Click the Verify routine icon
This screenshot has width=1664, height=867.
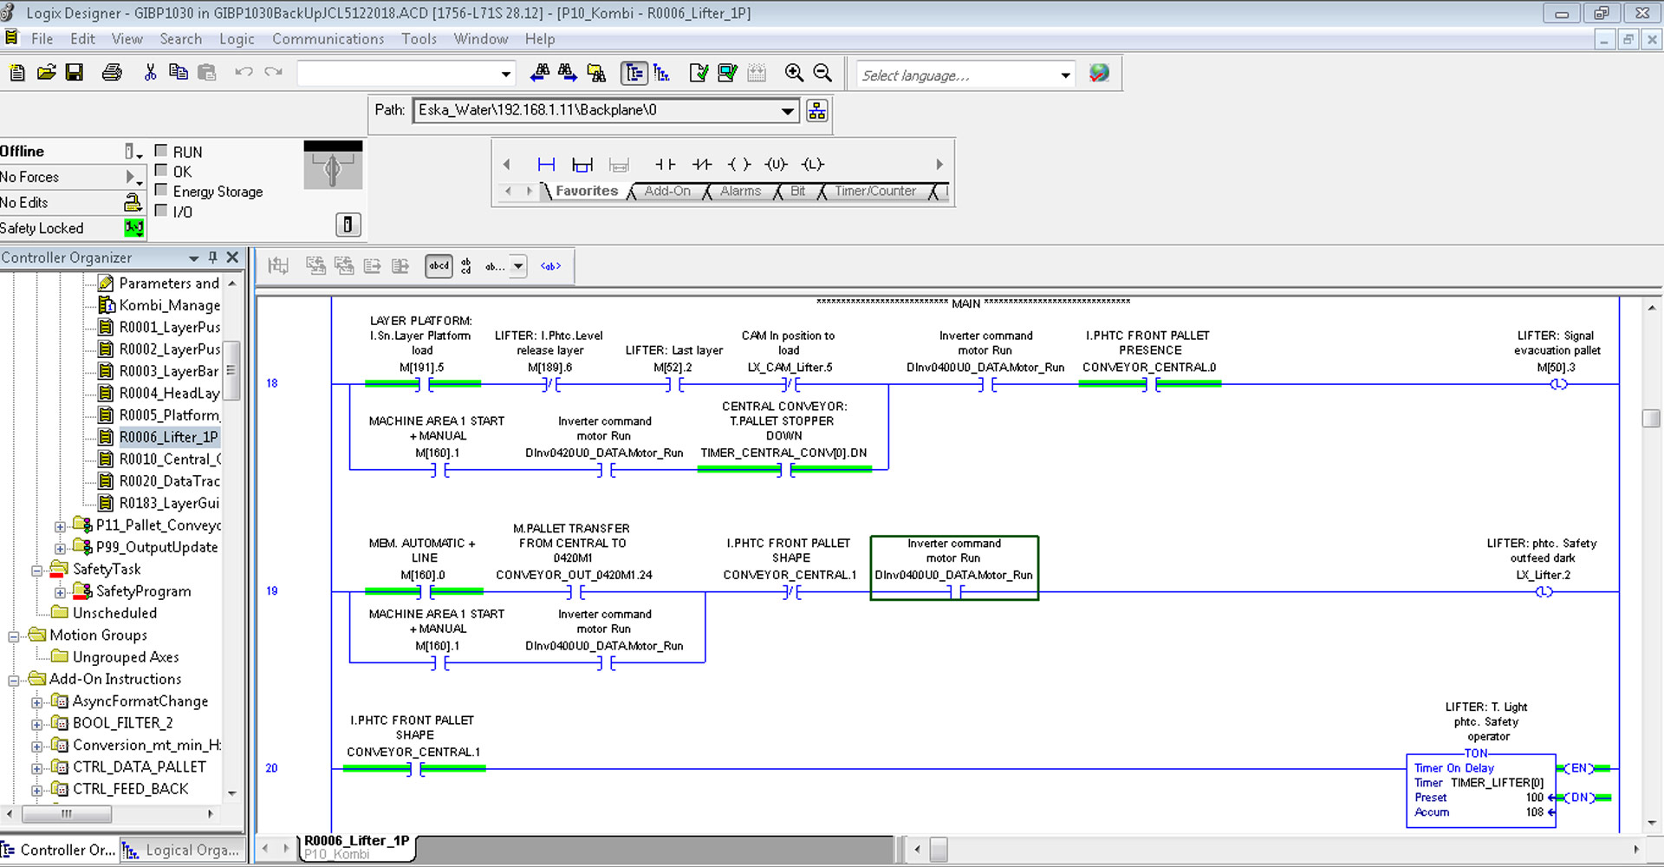[699, 73]
